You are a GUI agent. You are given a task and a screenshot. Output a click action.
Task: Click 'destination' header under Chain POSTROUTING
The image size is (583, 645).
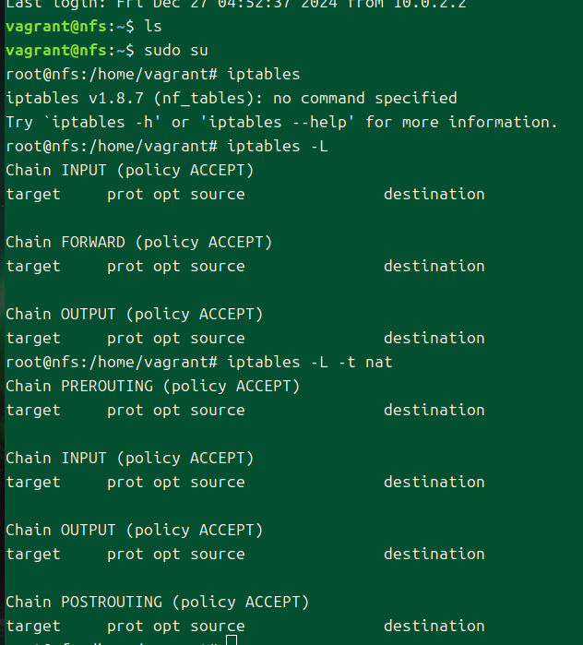(x=434, y=626)
